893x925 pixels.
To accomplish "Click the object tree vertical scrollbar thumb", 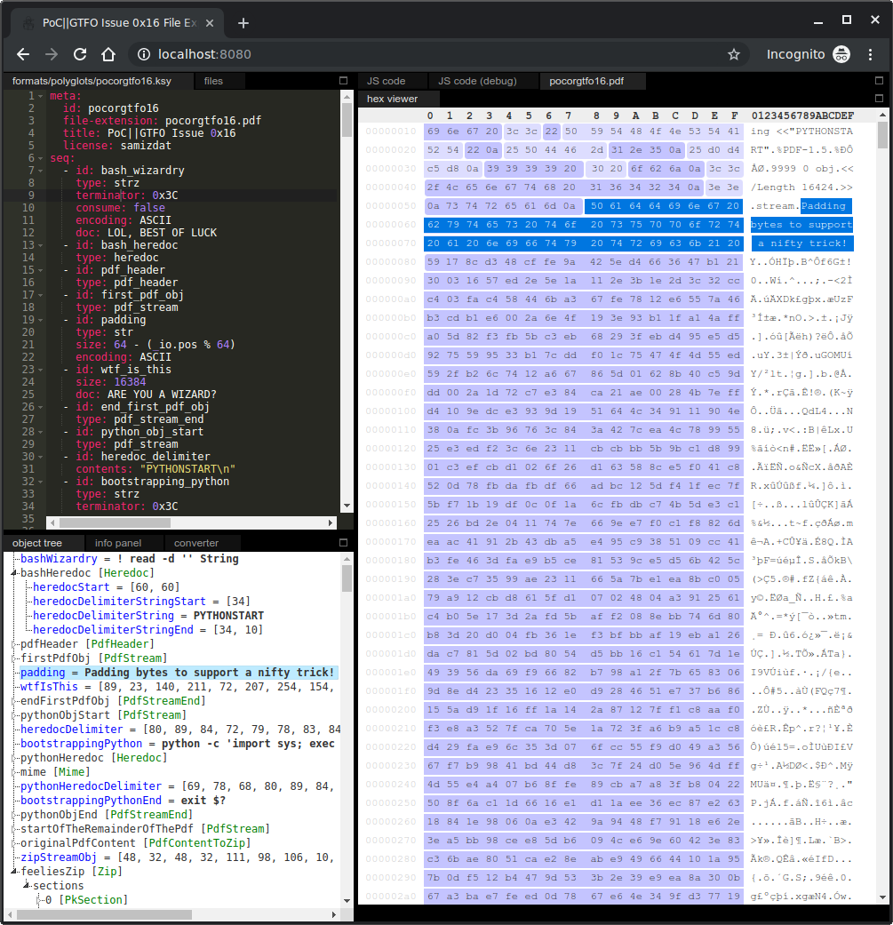I will (x=347, y=578).
